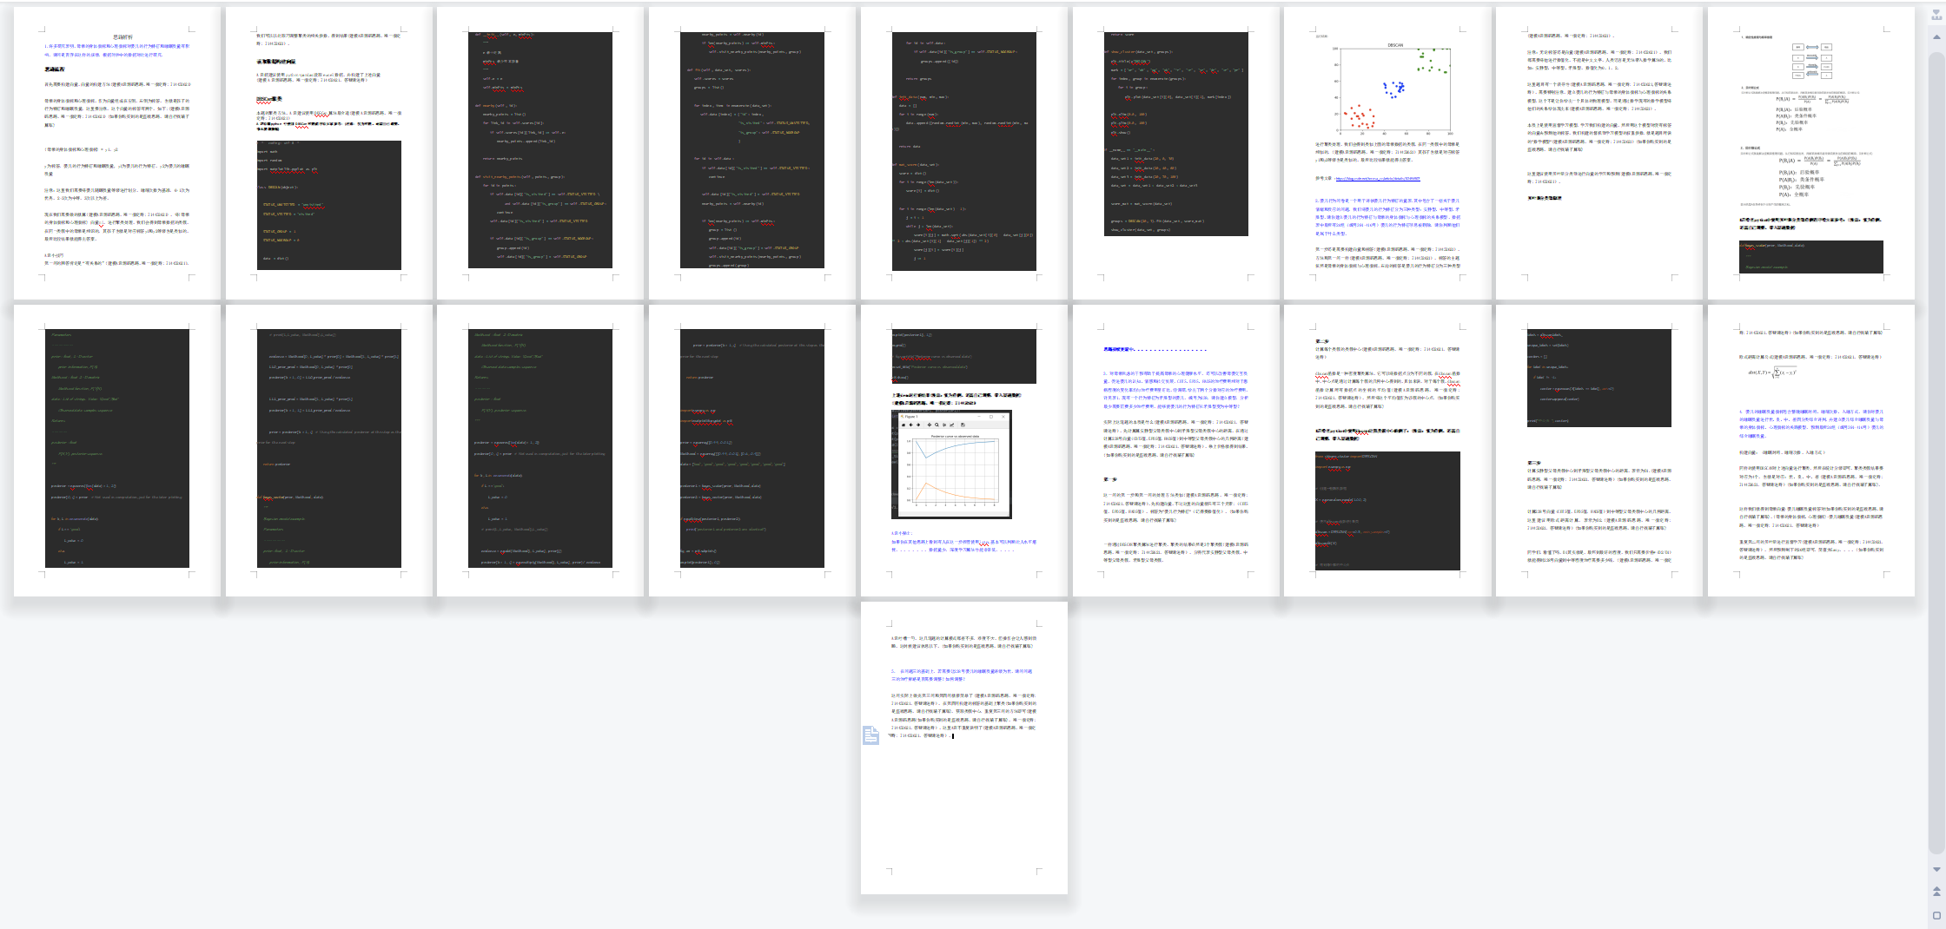Click the previous page double-arrow icon

1936,891
